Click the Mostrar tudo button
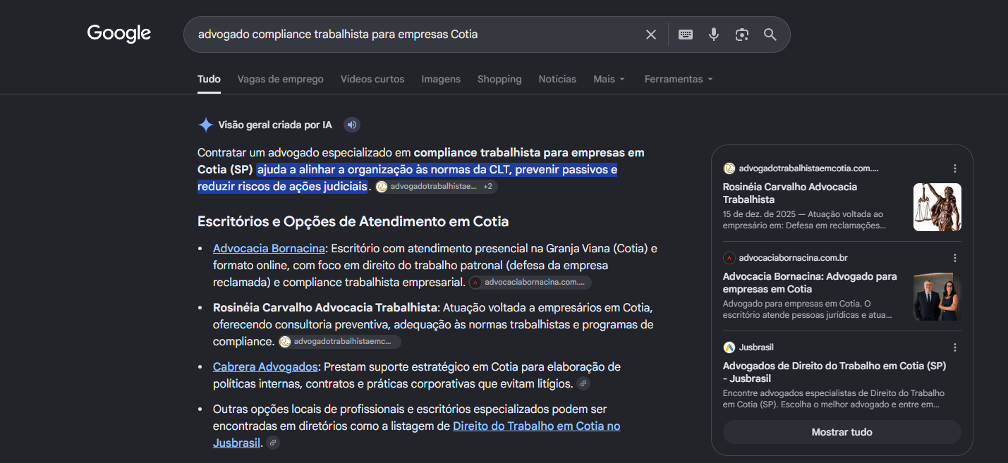The height and width of the screenshot is (463, 1008). click(x=842, y=432)
